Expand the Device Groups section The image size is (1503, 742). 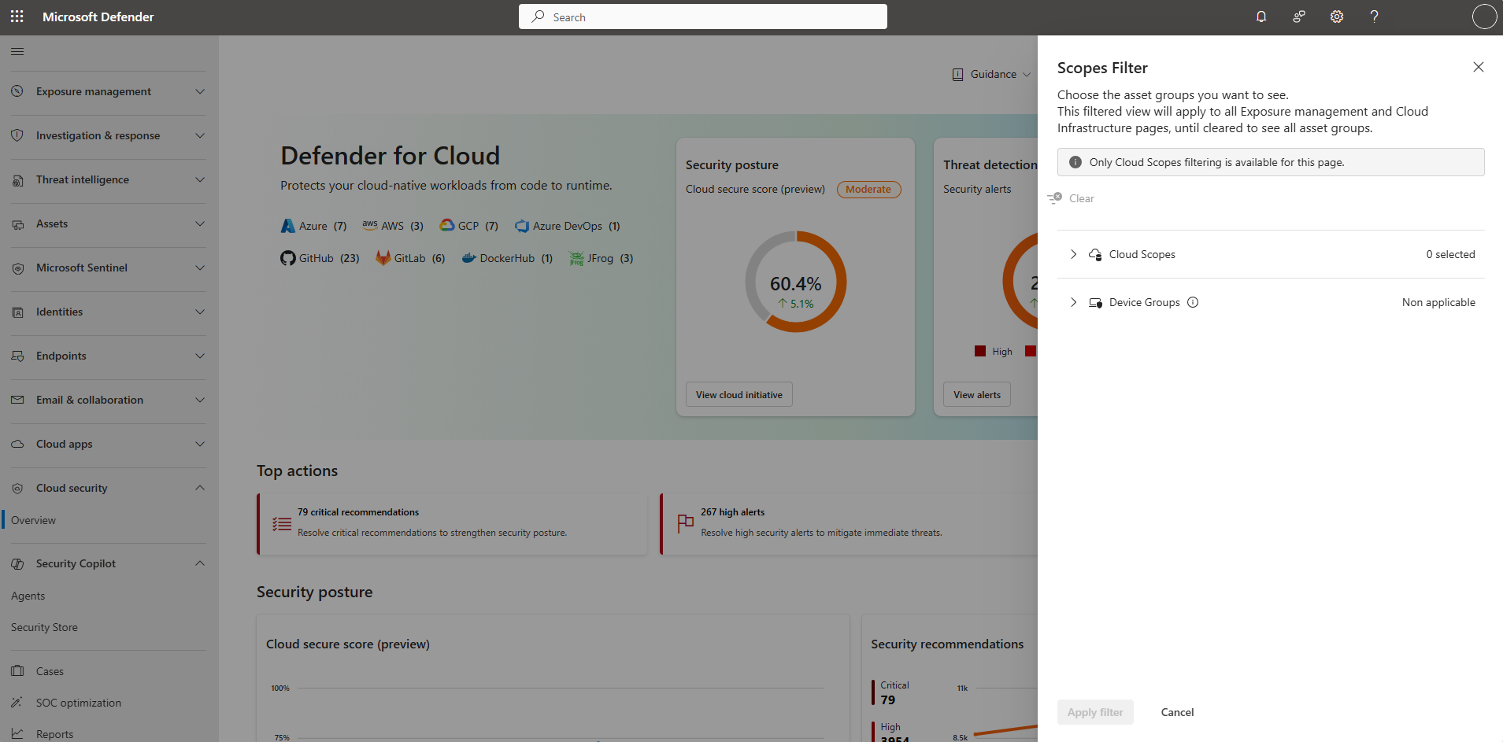pyautogui.click(x=1073, y=302)
